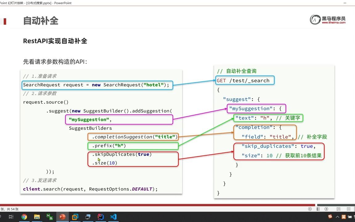Click the slide counter showing 54 slides
This screenshot has height=222, width=355.
9,209
